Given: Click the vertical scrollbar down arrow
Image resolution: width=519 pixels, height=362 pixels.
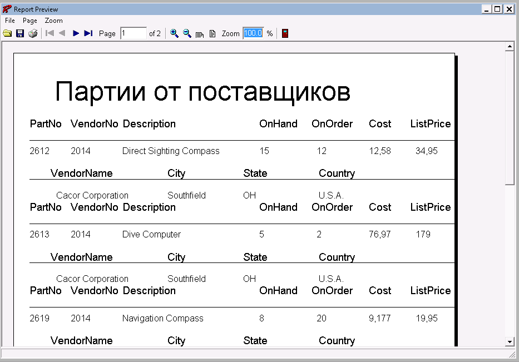Looking at the screenshot, I should click(509, 341).
